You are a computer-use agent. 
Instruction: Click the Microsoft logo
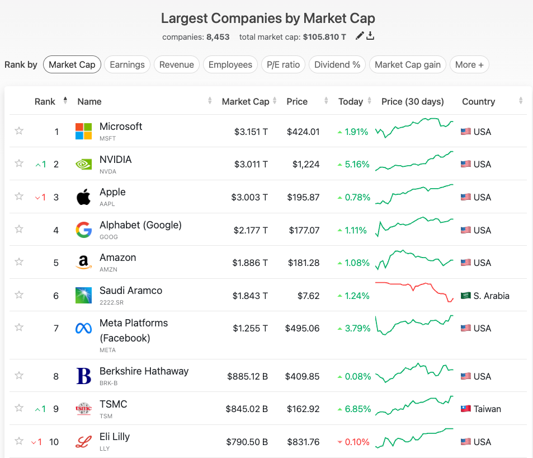click(x=83, y=132)
